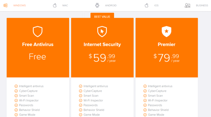Click Internet Security Passwords checkmark

click(x=80, y=105)
